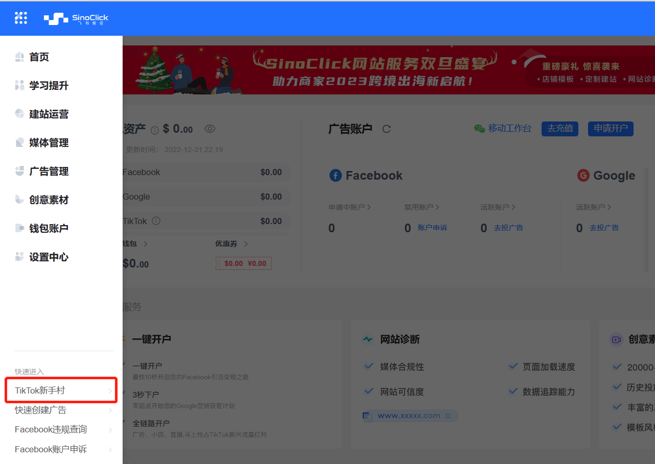Click the 网站诊断 pulse icon
The image size is (655, 464).
pyautogui.click(x=368, y=339)
